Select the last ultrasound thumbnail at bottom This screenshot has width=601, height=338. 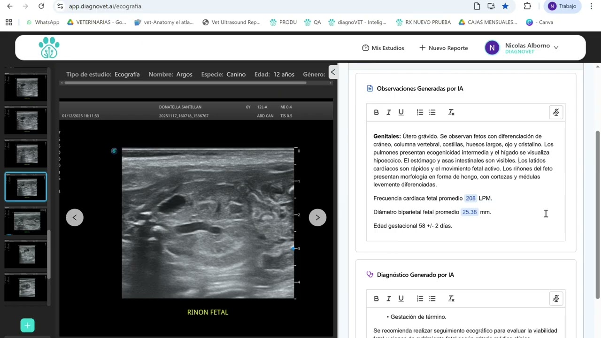(26, 287)
